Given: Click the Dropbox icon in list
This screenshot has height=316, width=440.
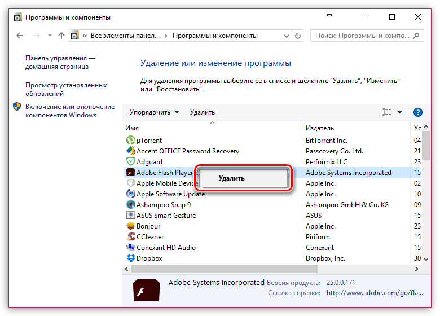Looking at the screenshot, I should [129, 258].
